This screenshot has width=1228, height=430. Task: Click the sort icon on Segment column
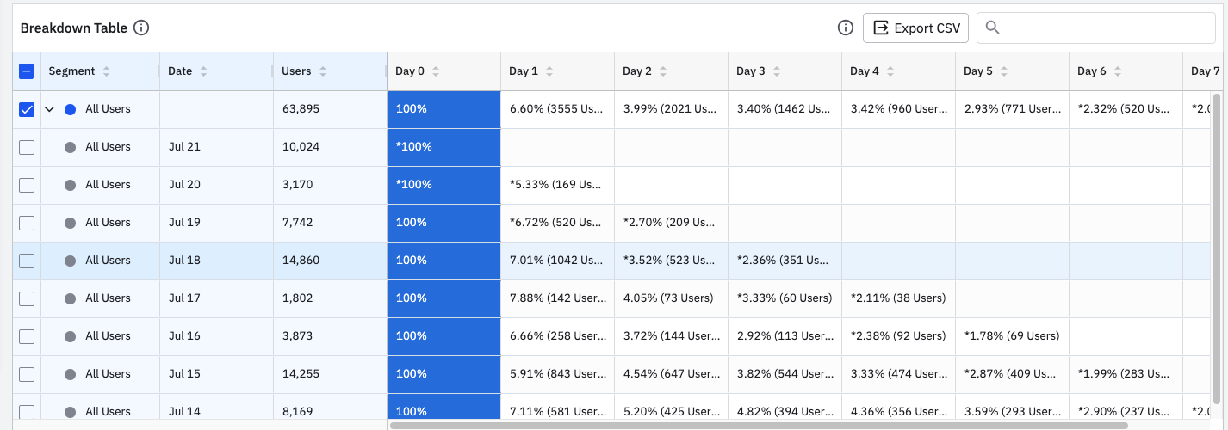(x=107, y=71)
